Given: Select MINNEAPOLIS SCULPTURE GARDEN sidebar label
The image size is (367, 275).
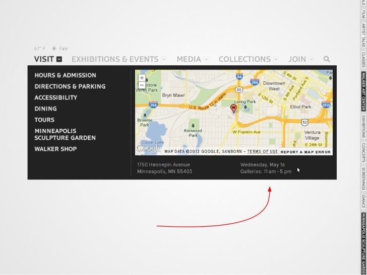Looking at the screenshot, I should click(x=363, y=243).
